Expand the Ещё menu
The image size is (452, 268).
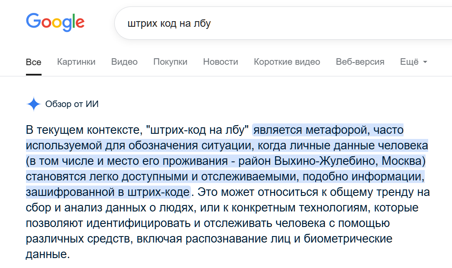click(413, 62)
